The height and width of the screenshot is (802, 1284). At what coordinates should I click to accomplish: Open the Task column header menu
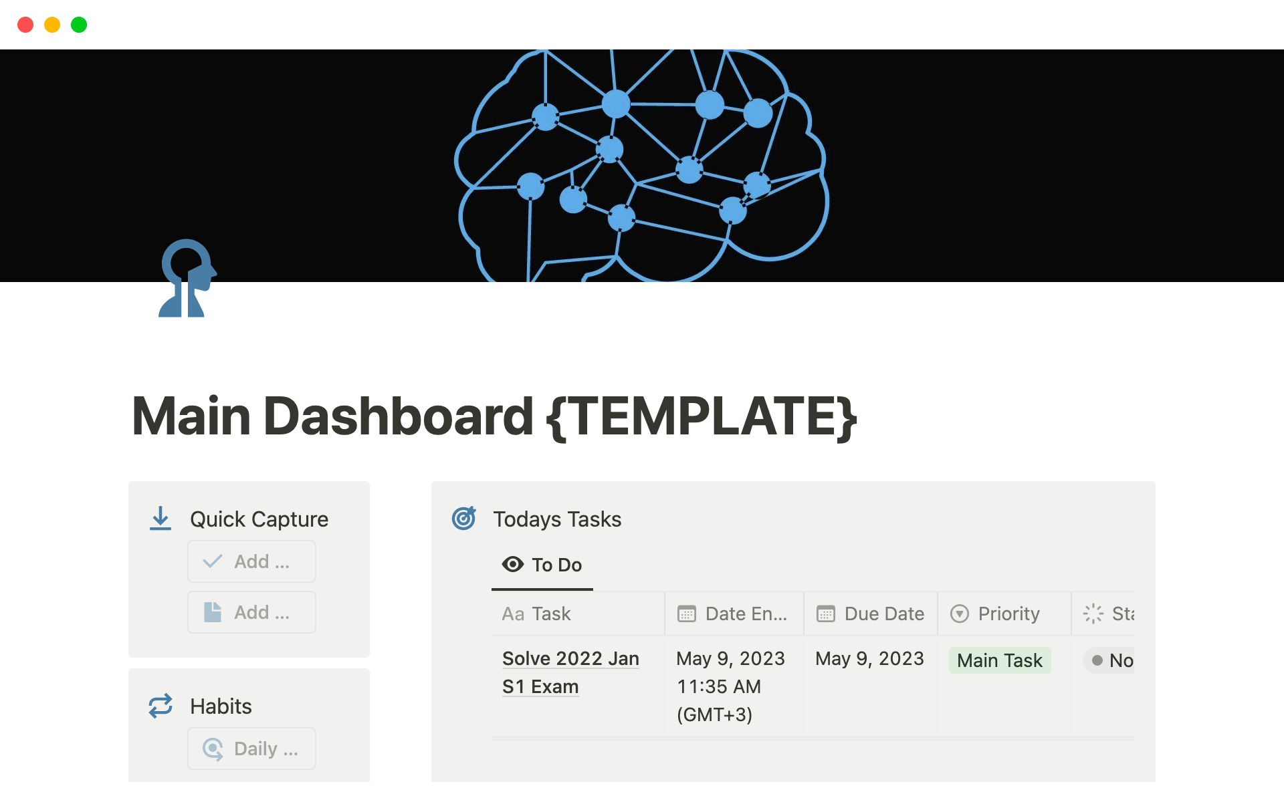578,614
